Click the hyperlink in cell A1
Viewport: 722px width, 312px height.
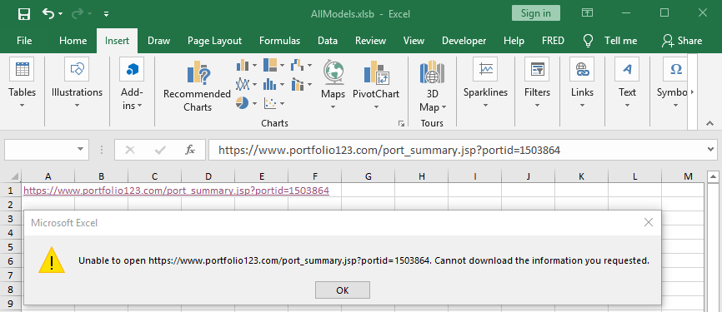[176, 191]
